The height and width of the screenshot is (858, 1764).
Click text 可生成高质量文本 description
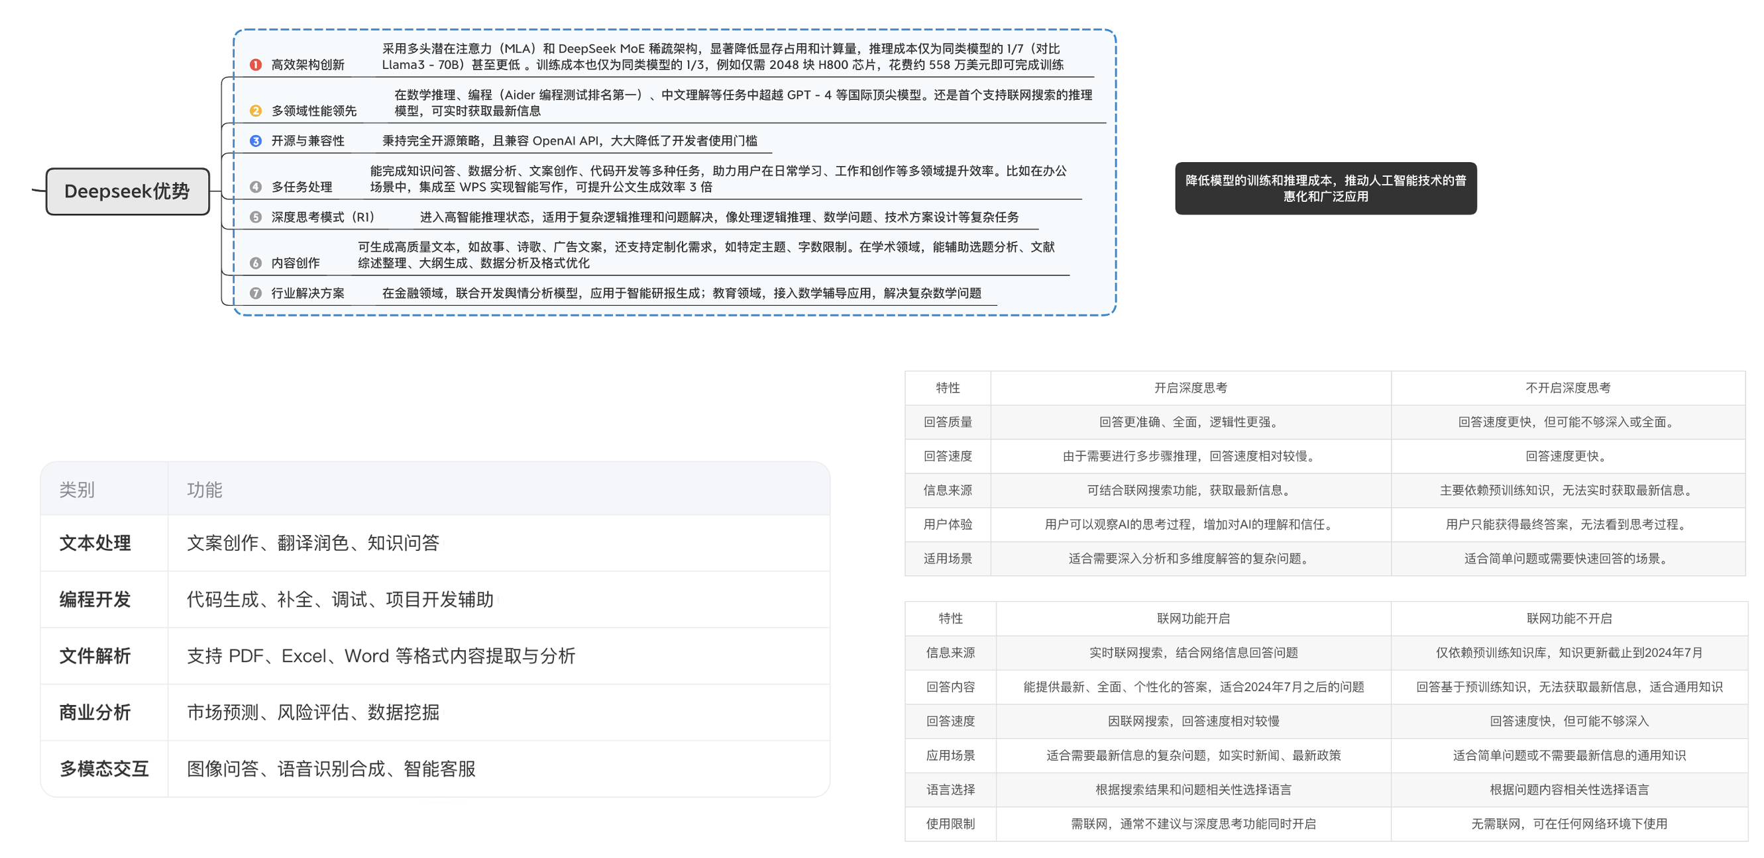click(706, 254)
